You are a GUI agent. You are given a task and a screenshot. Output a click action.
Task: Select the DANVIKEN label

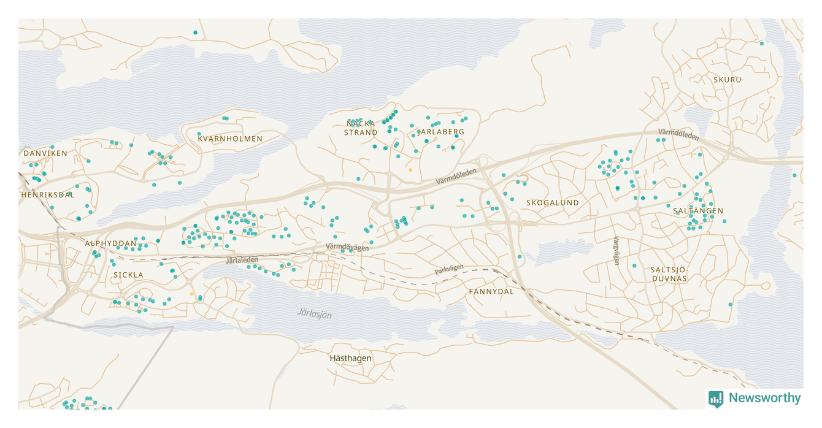coord(45,153)
